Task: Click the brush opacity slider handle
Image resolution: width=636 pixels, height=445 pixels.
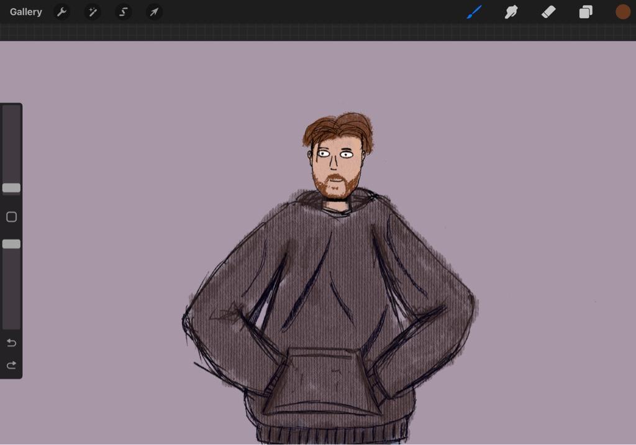Action: point(11,244)
